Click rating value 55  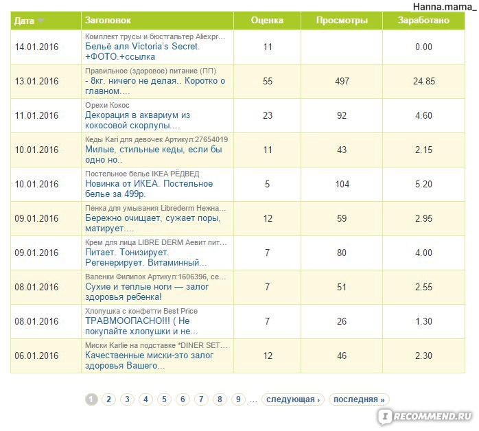click(268, 81)
